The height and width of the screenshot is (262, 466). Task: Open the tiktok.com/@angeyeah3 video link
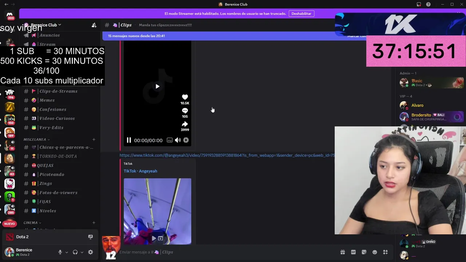[x=227, y=155]
